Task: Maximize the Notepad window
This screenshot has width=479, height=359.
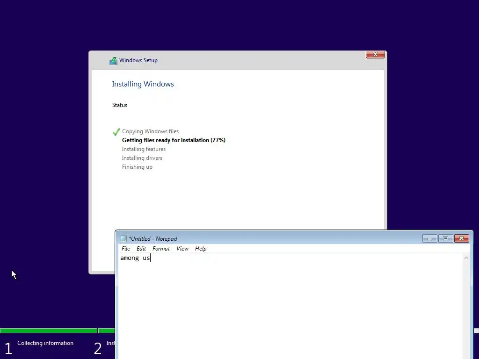Action: 445,238
